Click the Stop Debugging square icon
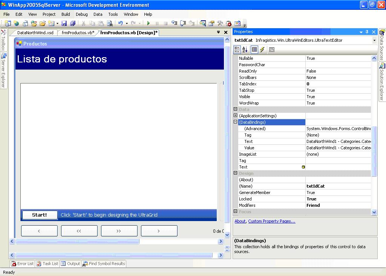386x276 pixels. tap(166, 23)
